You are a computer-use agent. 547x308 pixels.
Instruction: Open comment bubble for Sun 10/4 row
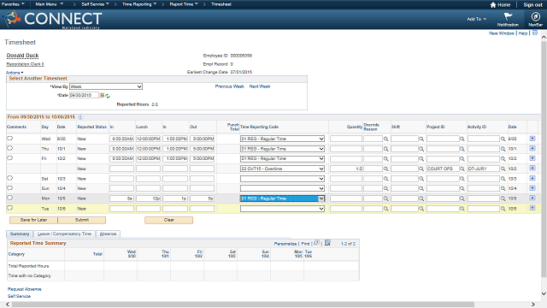tap(9, 188)
